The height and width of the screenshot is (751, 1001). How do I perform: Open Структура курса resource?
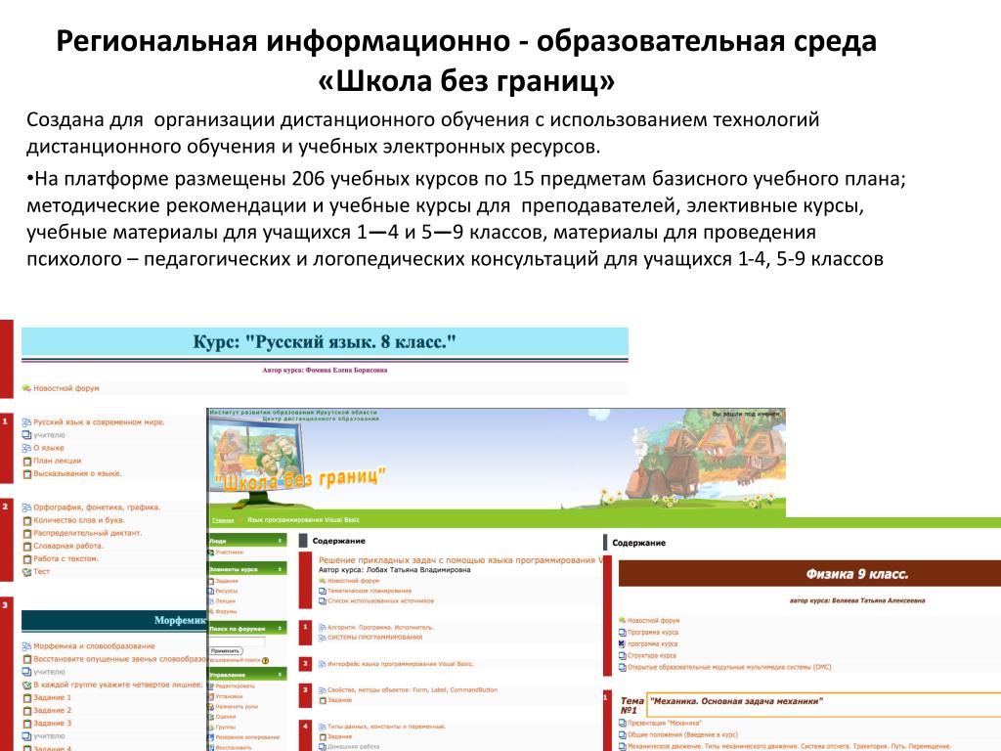(x=651, y=655)
